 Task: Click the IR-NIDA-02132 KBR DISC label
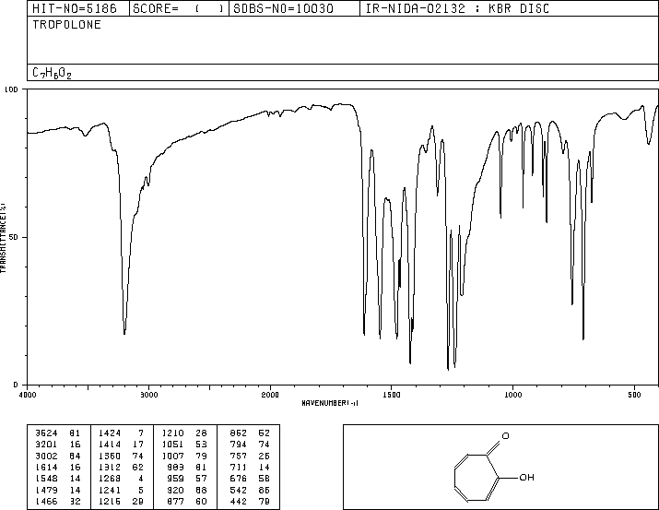pos(457,8)
